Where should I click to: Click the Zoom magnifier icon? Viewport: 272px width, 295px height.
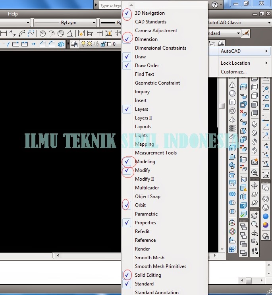coord(255,224)
